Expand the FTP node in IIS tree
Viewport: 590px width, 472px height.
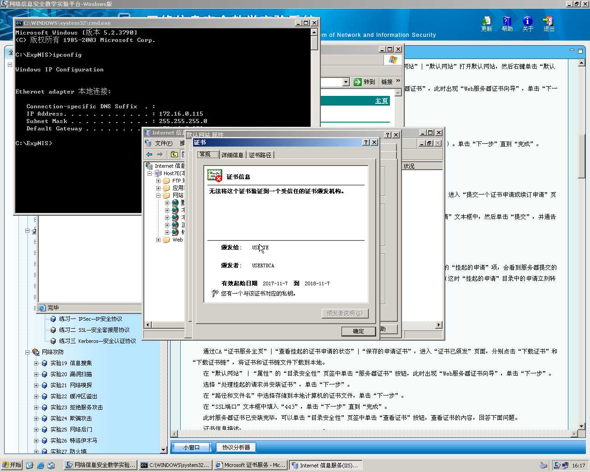click(x=158, y=181)
